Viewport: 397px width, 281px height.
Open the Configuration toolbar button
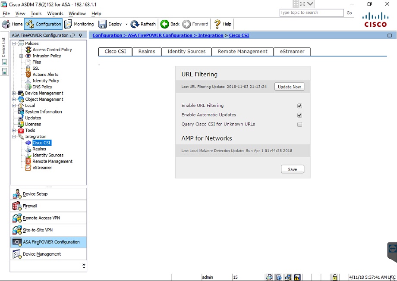pyautogui.click(x=43, y=24)
